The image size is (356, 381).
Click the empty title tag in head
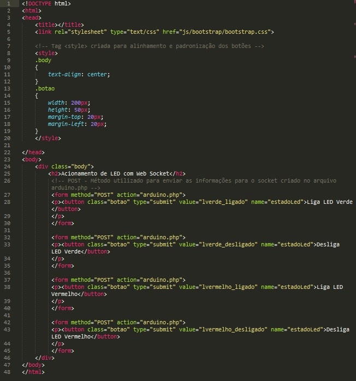[60, 25]
